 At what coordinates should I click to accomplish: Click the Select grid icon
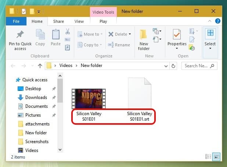[x=210, y=33]
